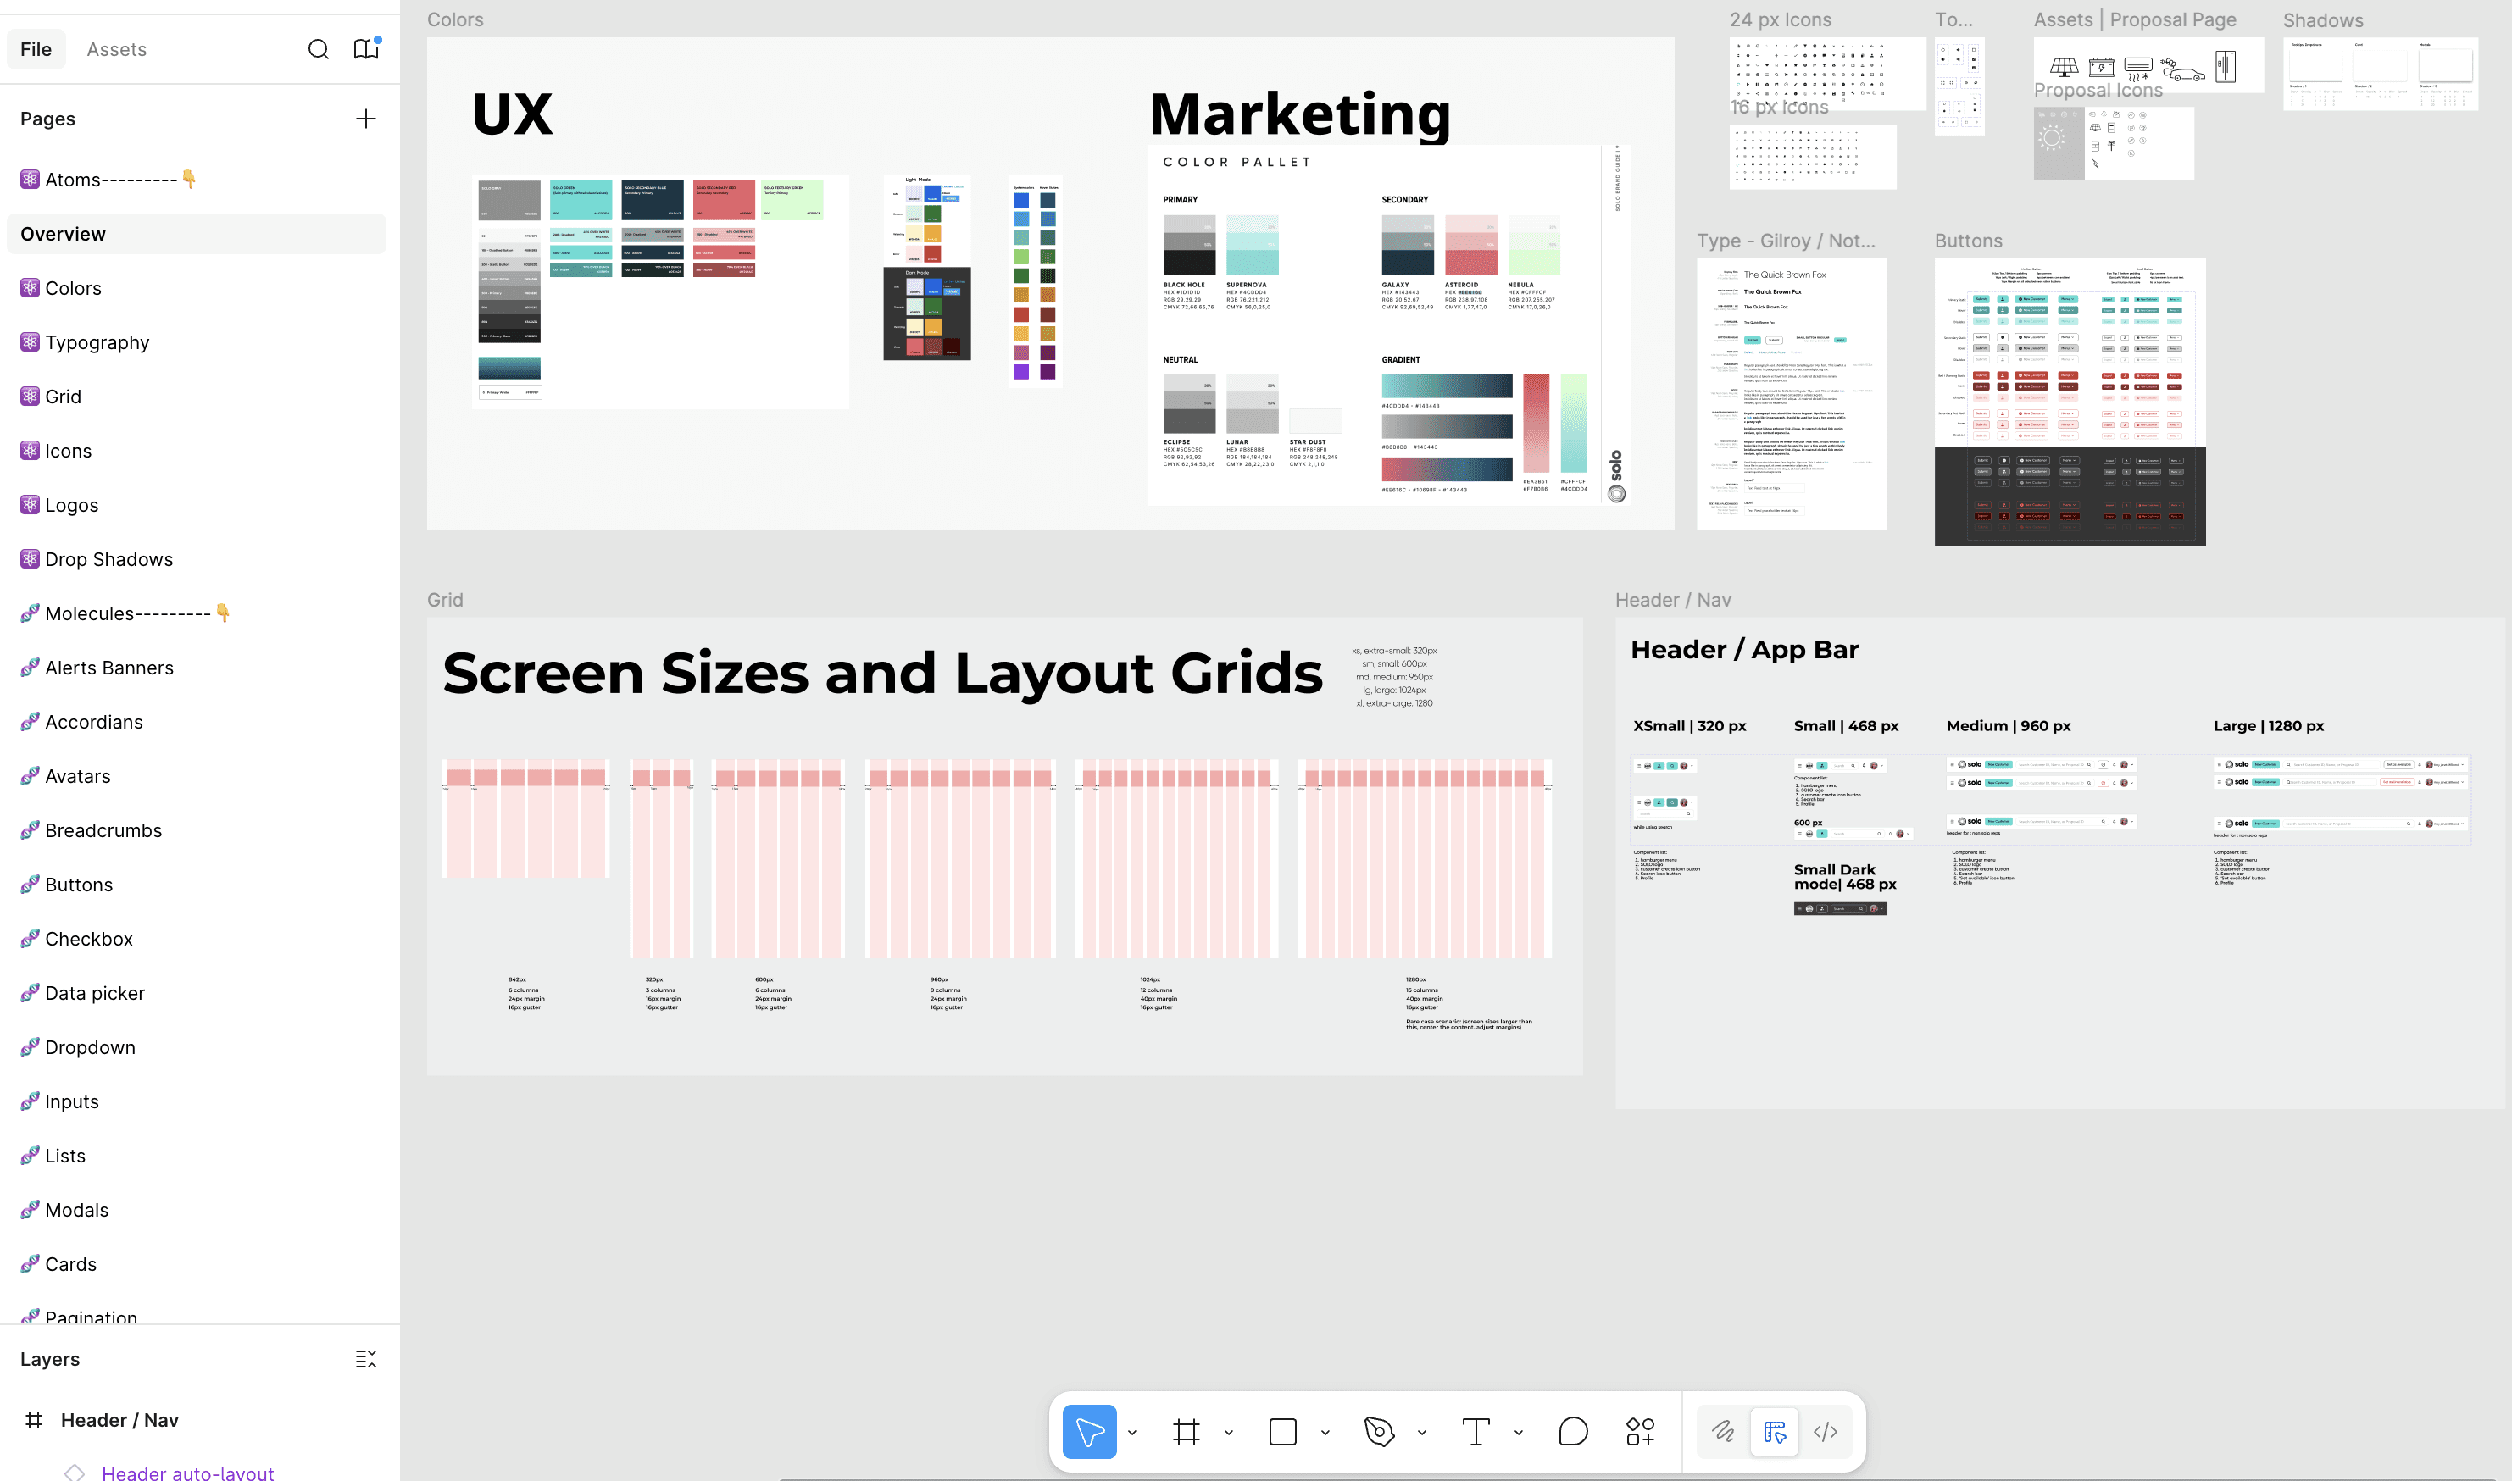The width and height of the screenshot is (2512, 1481).
Task: Open Pen tool options dropdown arrow
Action: (1422, 1432)
